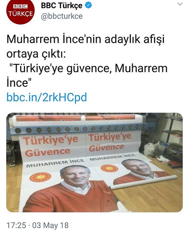Click the blue verified badge

tap(88, 6)
